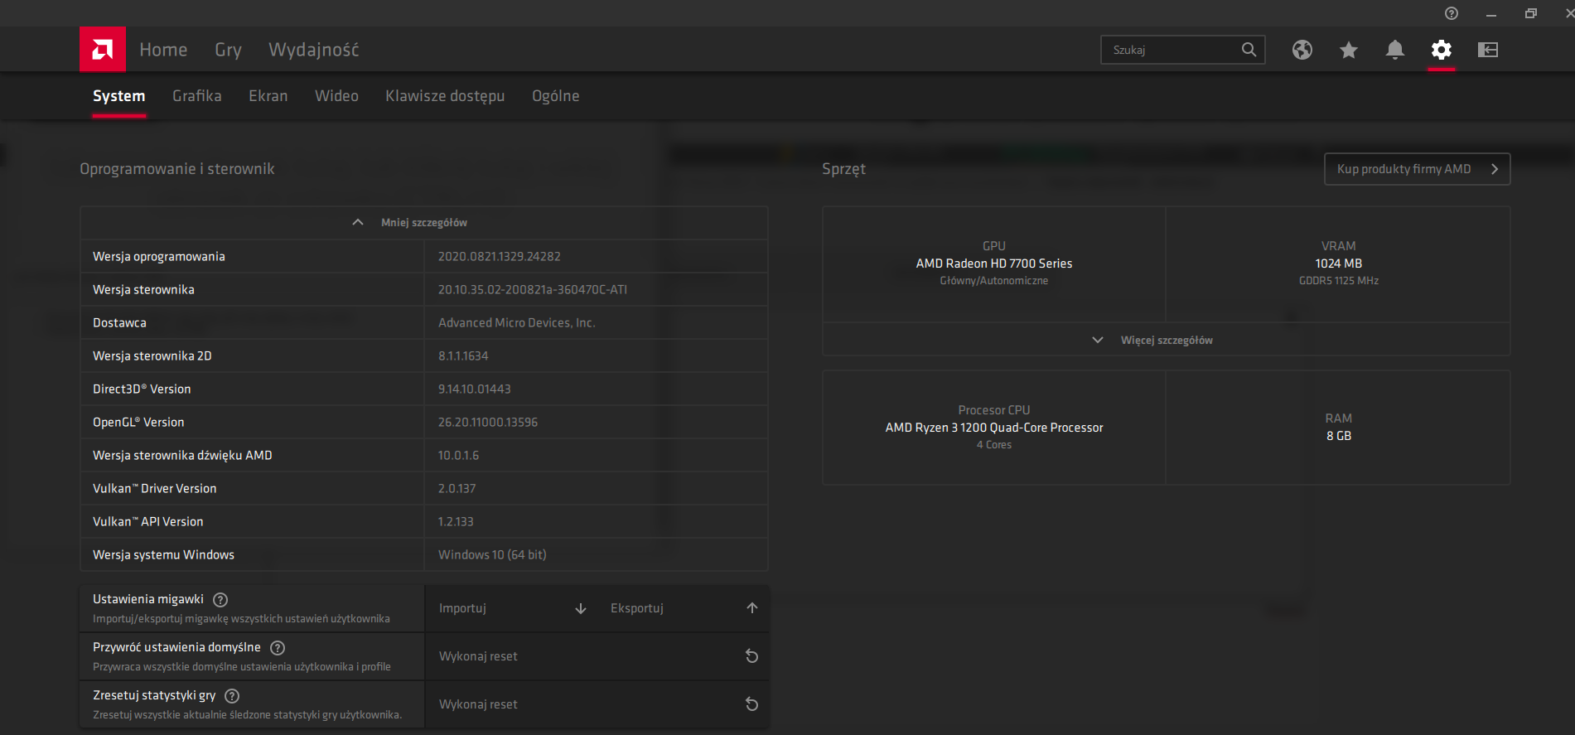Go to Home tab

pyautogui.click(x=163, y=50)
